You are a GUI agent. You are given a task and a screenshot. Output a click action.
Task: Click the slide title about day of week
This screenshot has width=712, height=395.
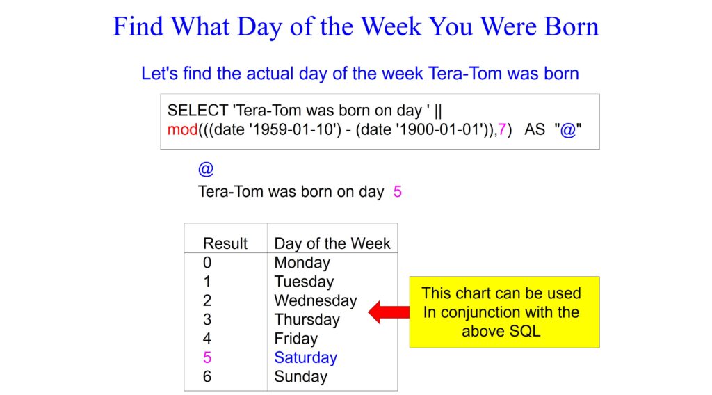click(x=355, y=27)
